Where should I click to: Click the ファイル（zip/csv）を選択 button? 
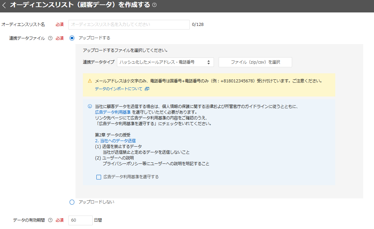point(255,62)
